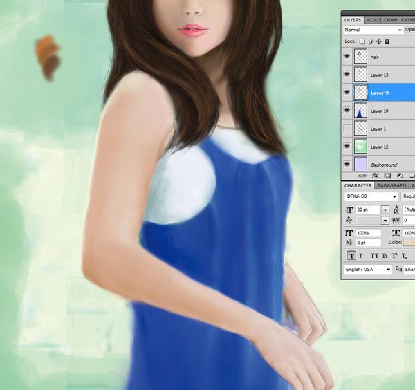The height and width of the screenshot is (390, 415).
Task: Click the leading (Auto) field
Action: [409, 210]
